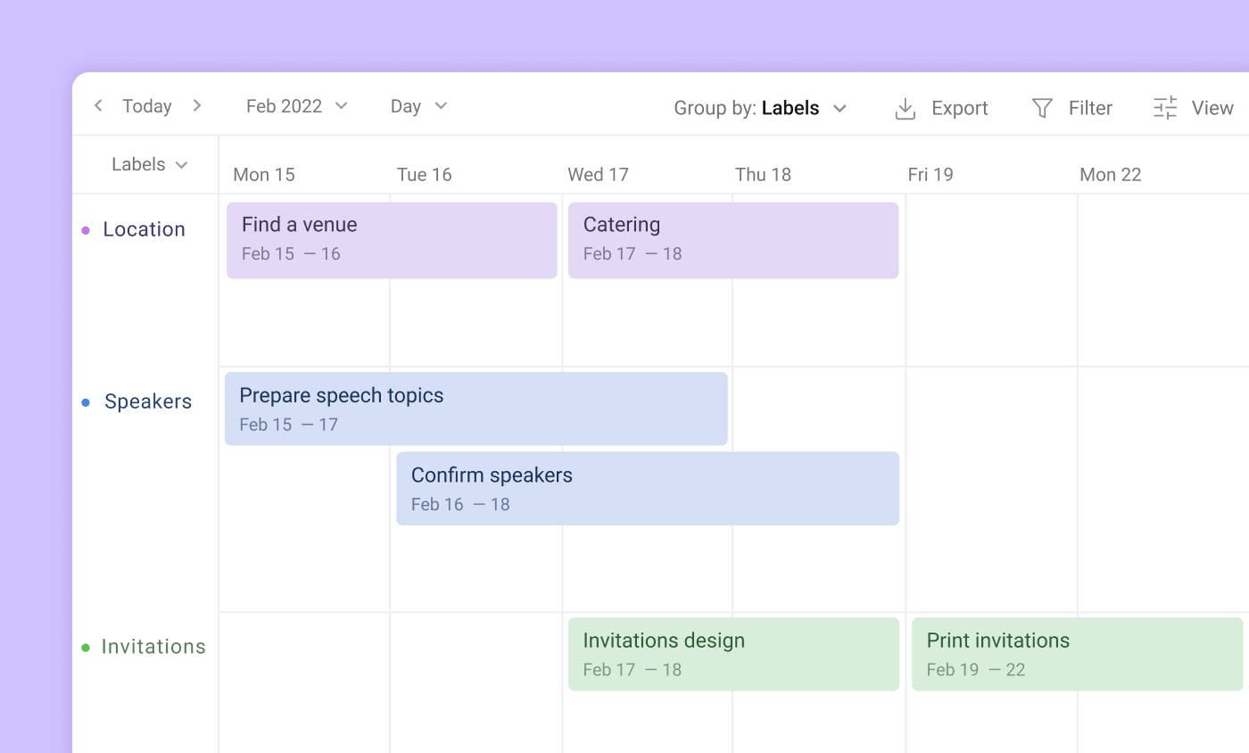Open the View settings panel
The width and height of the screenshot is (1249, 753).
point(1212,108)
